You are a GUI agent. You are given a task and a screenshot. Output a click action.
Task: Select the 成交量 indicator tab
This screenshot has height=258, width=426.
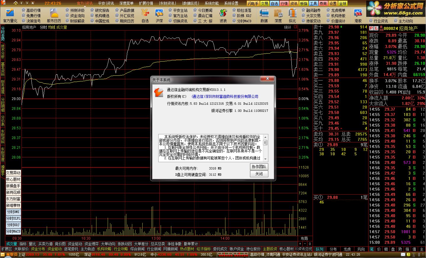[x=12, y=244]
